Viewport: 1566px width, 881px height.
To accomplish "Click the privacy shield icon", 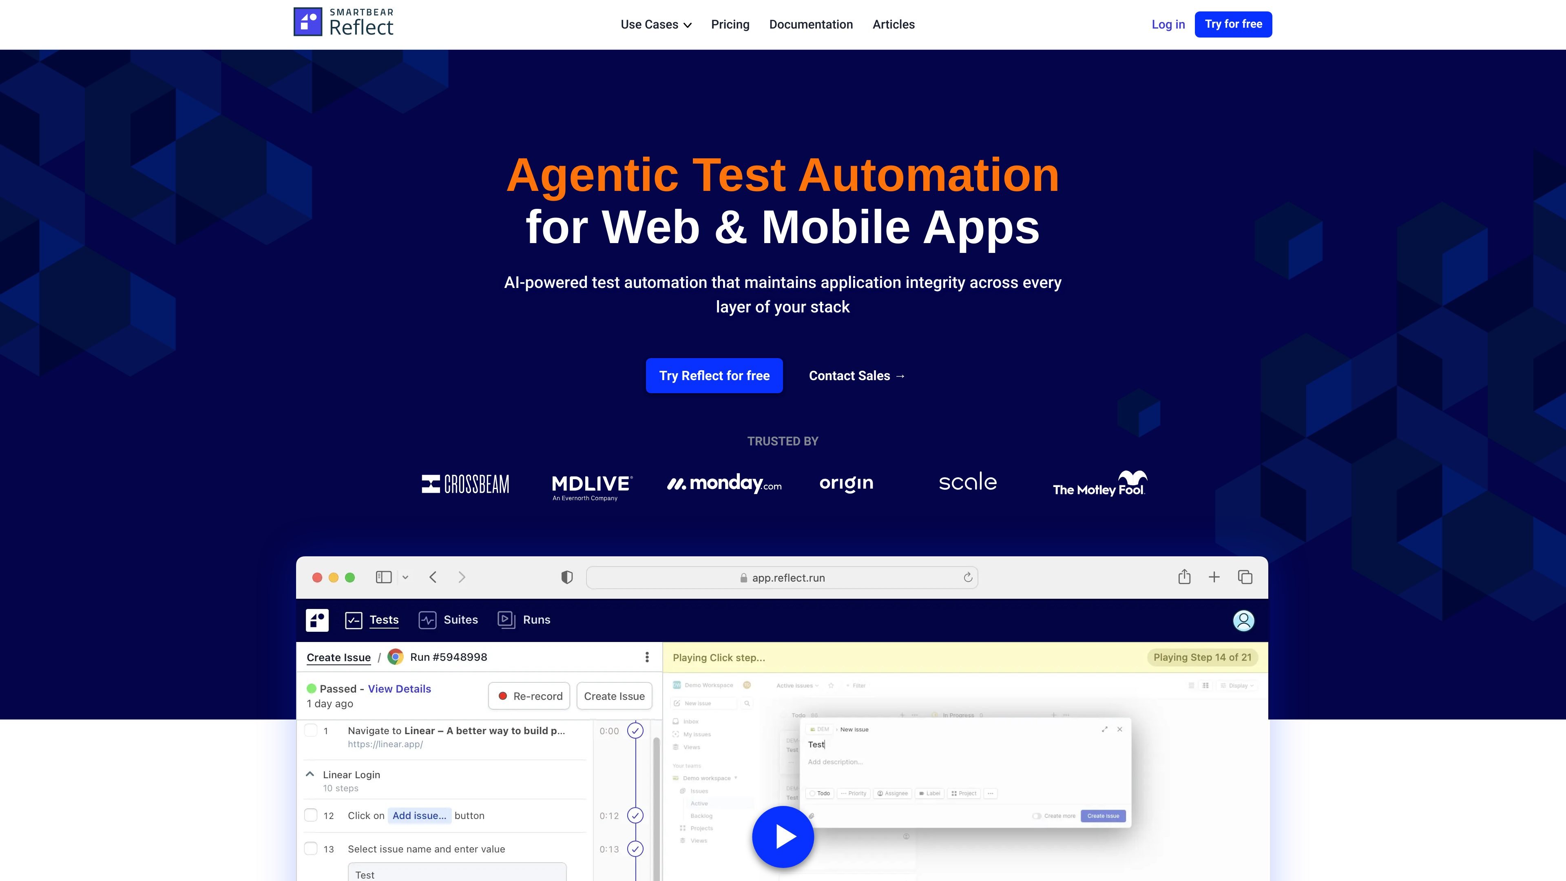I will (567, 578).
